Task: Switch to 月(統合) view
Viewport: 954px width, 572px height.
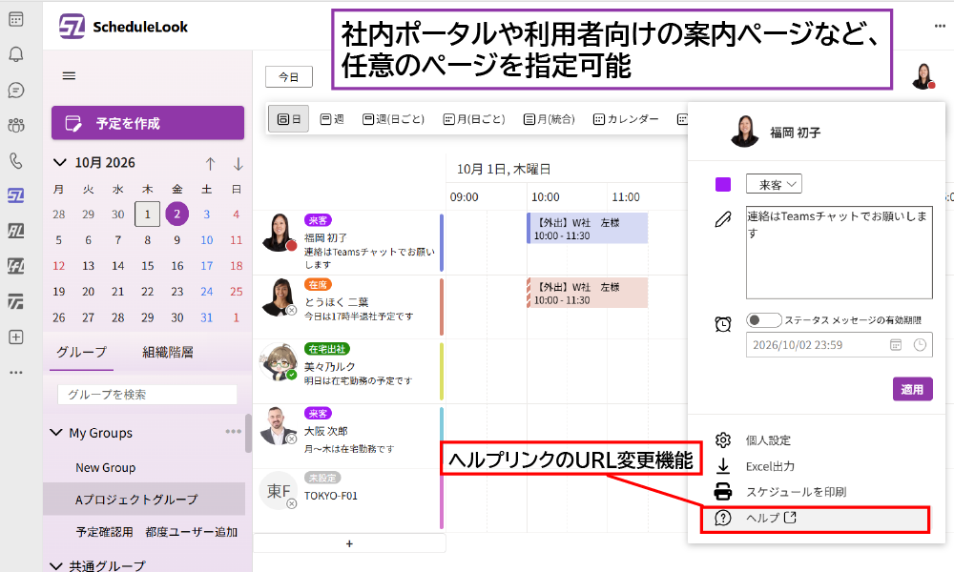Action: click(550, 119)
